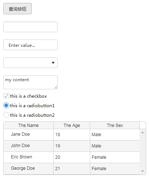Select the radiobutton2 option
Screen dimensions: 149x180
point(6,115)
